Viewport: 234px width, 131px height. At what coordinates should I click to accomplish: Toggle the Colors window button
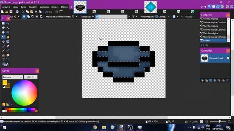(x=222, y=7)
